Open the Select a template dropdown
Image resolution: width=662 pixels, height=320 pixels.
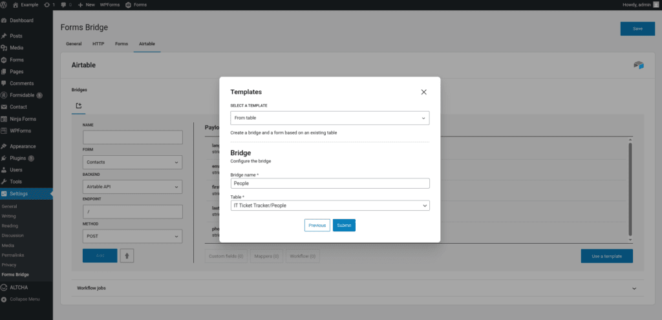pyautogui.click(x=330, y=118)
